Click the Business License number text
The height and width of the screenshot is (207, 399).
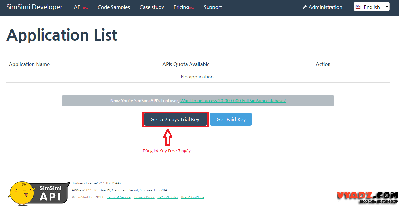(97, 183)
